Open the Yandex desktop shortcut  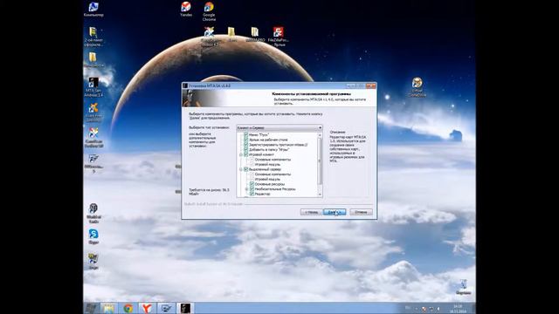[186, 10]
